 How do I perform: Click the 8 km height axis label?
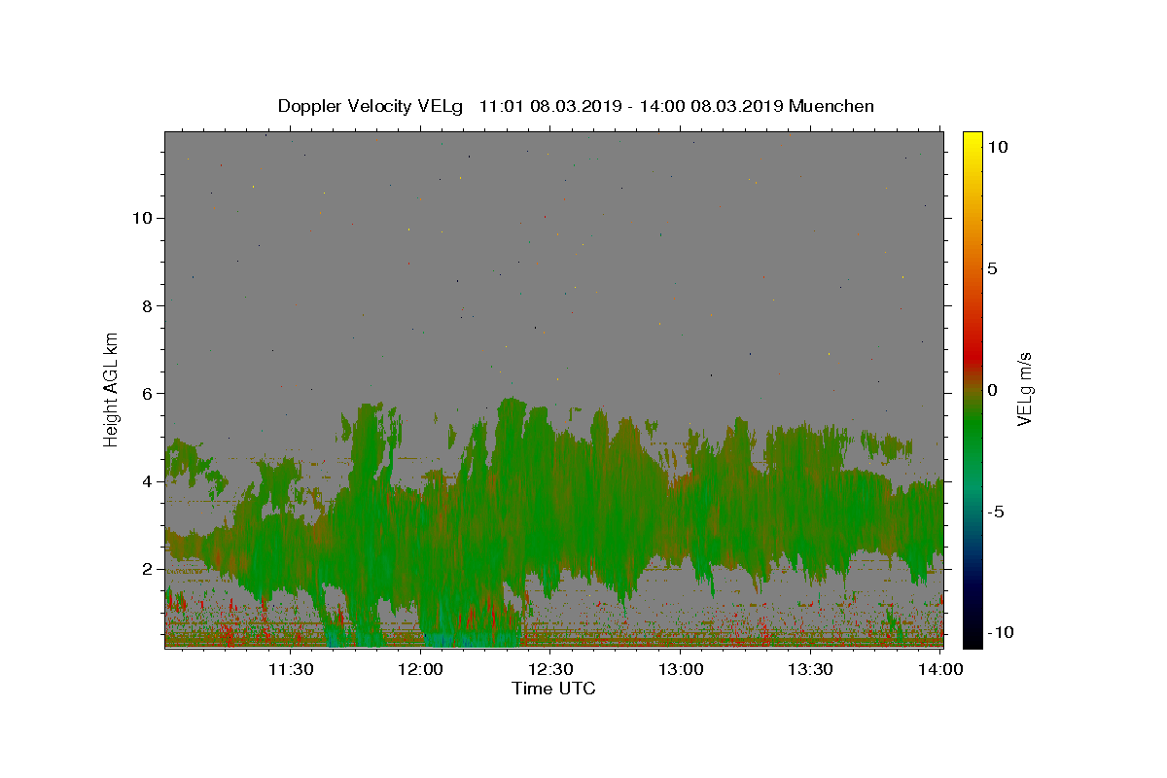coord(147,305)
